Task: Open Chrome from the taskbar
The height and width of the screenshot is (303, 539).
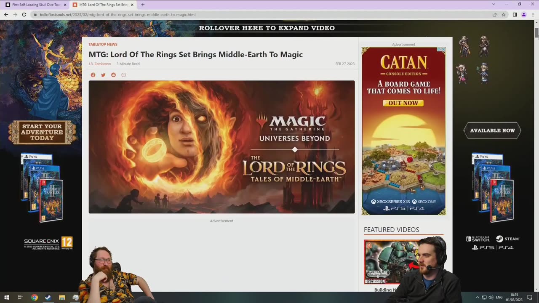Action: point(35,298)
